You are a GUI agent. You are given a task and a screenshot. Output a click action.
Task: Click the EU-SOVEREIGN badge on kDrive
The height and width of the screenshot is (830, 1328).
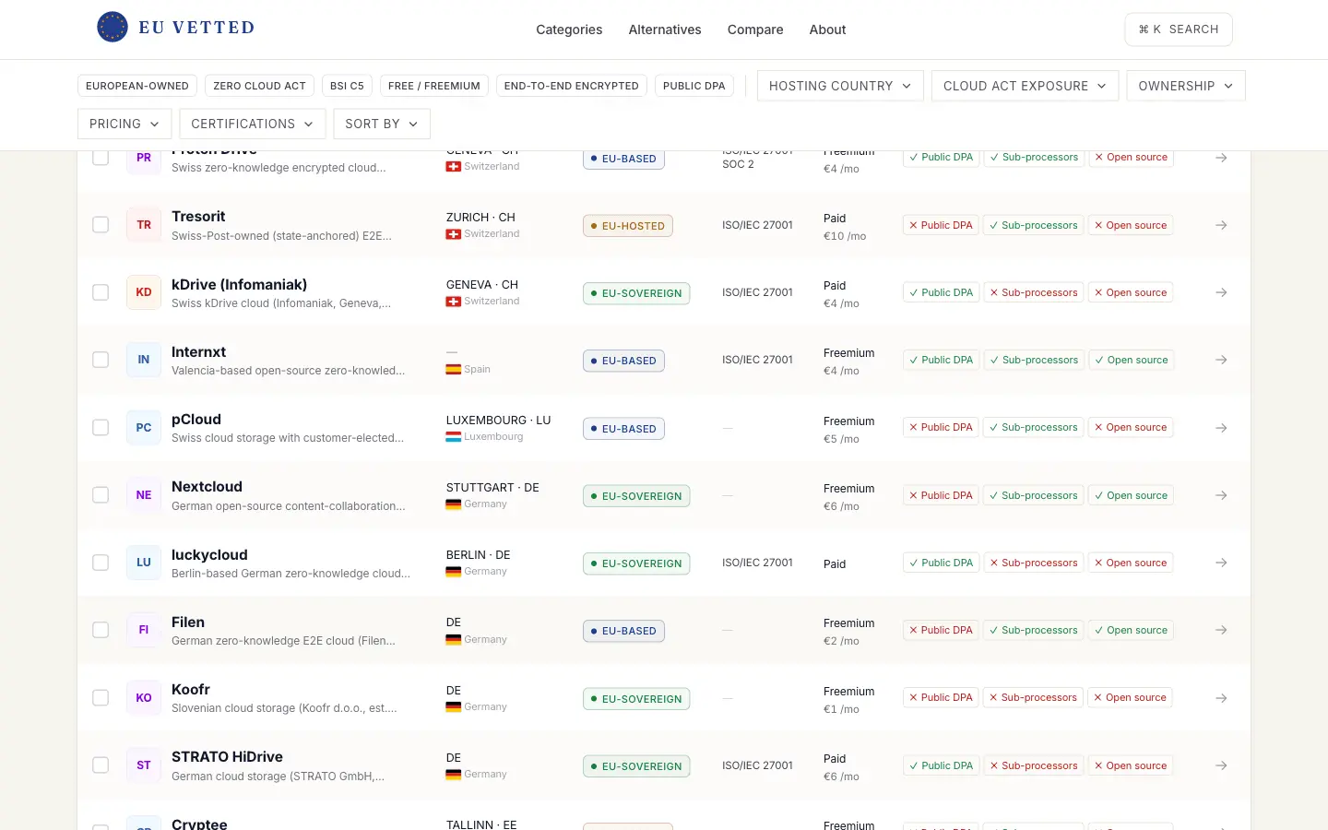click(x=636, y=293)
